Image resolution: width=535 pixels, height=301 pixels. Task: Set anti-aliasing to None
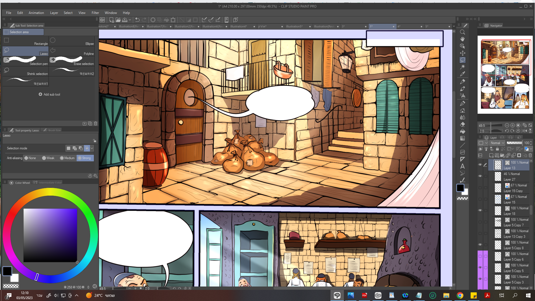tap(30, 158)
